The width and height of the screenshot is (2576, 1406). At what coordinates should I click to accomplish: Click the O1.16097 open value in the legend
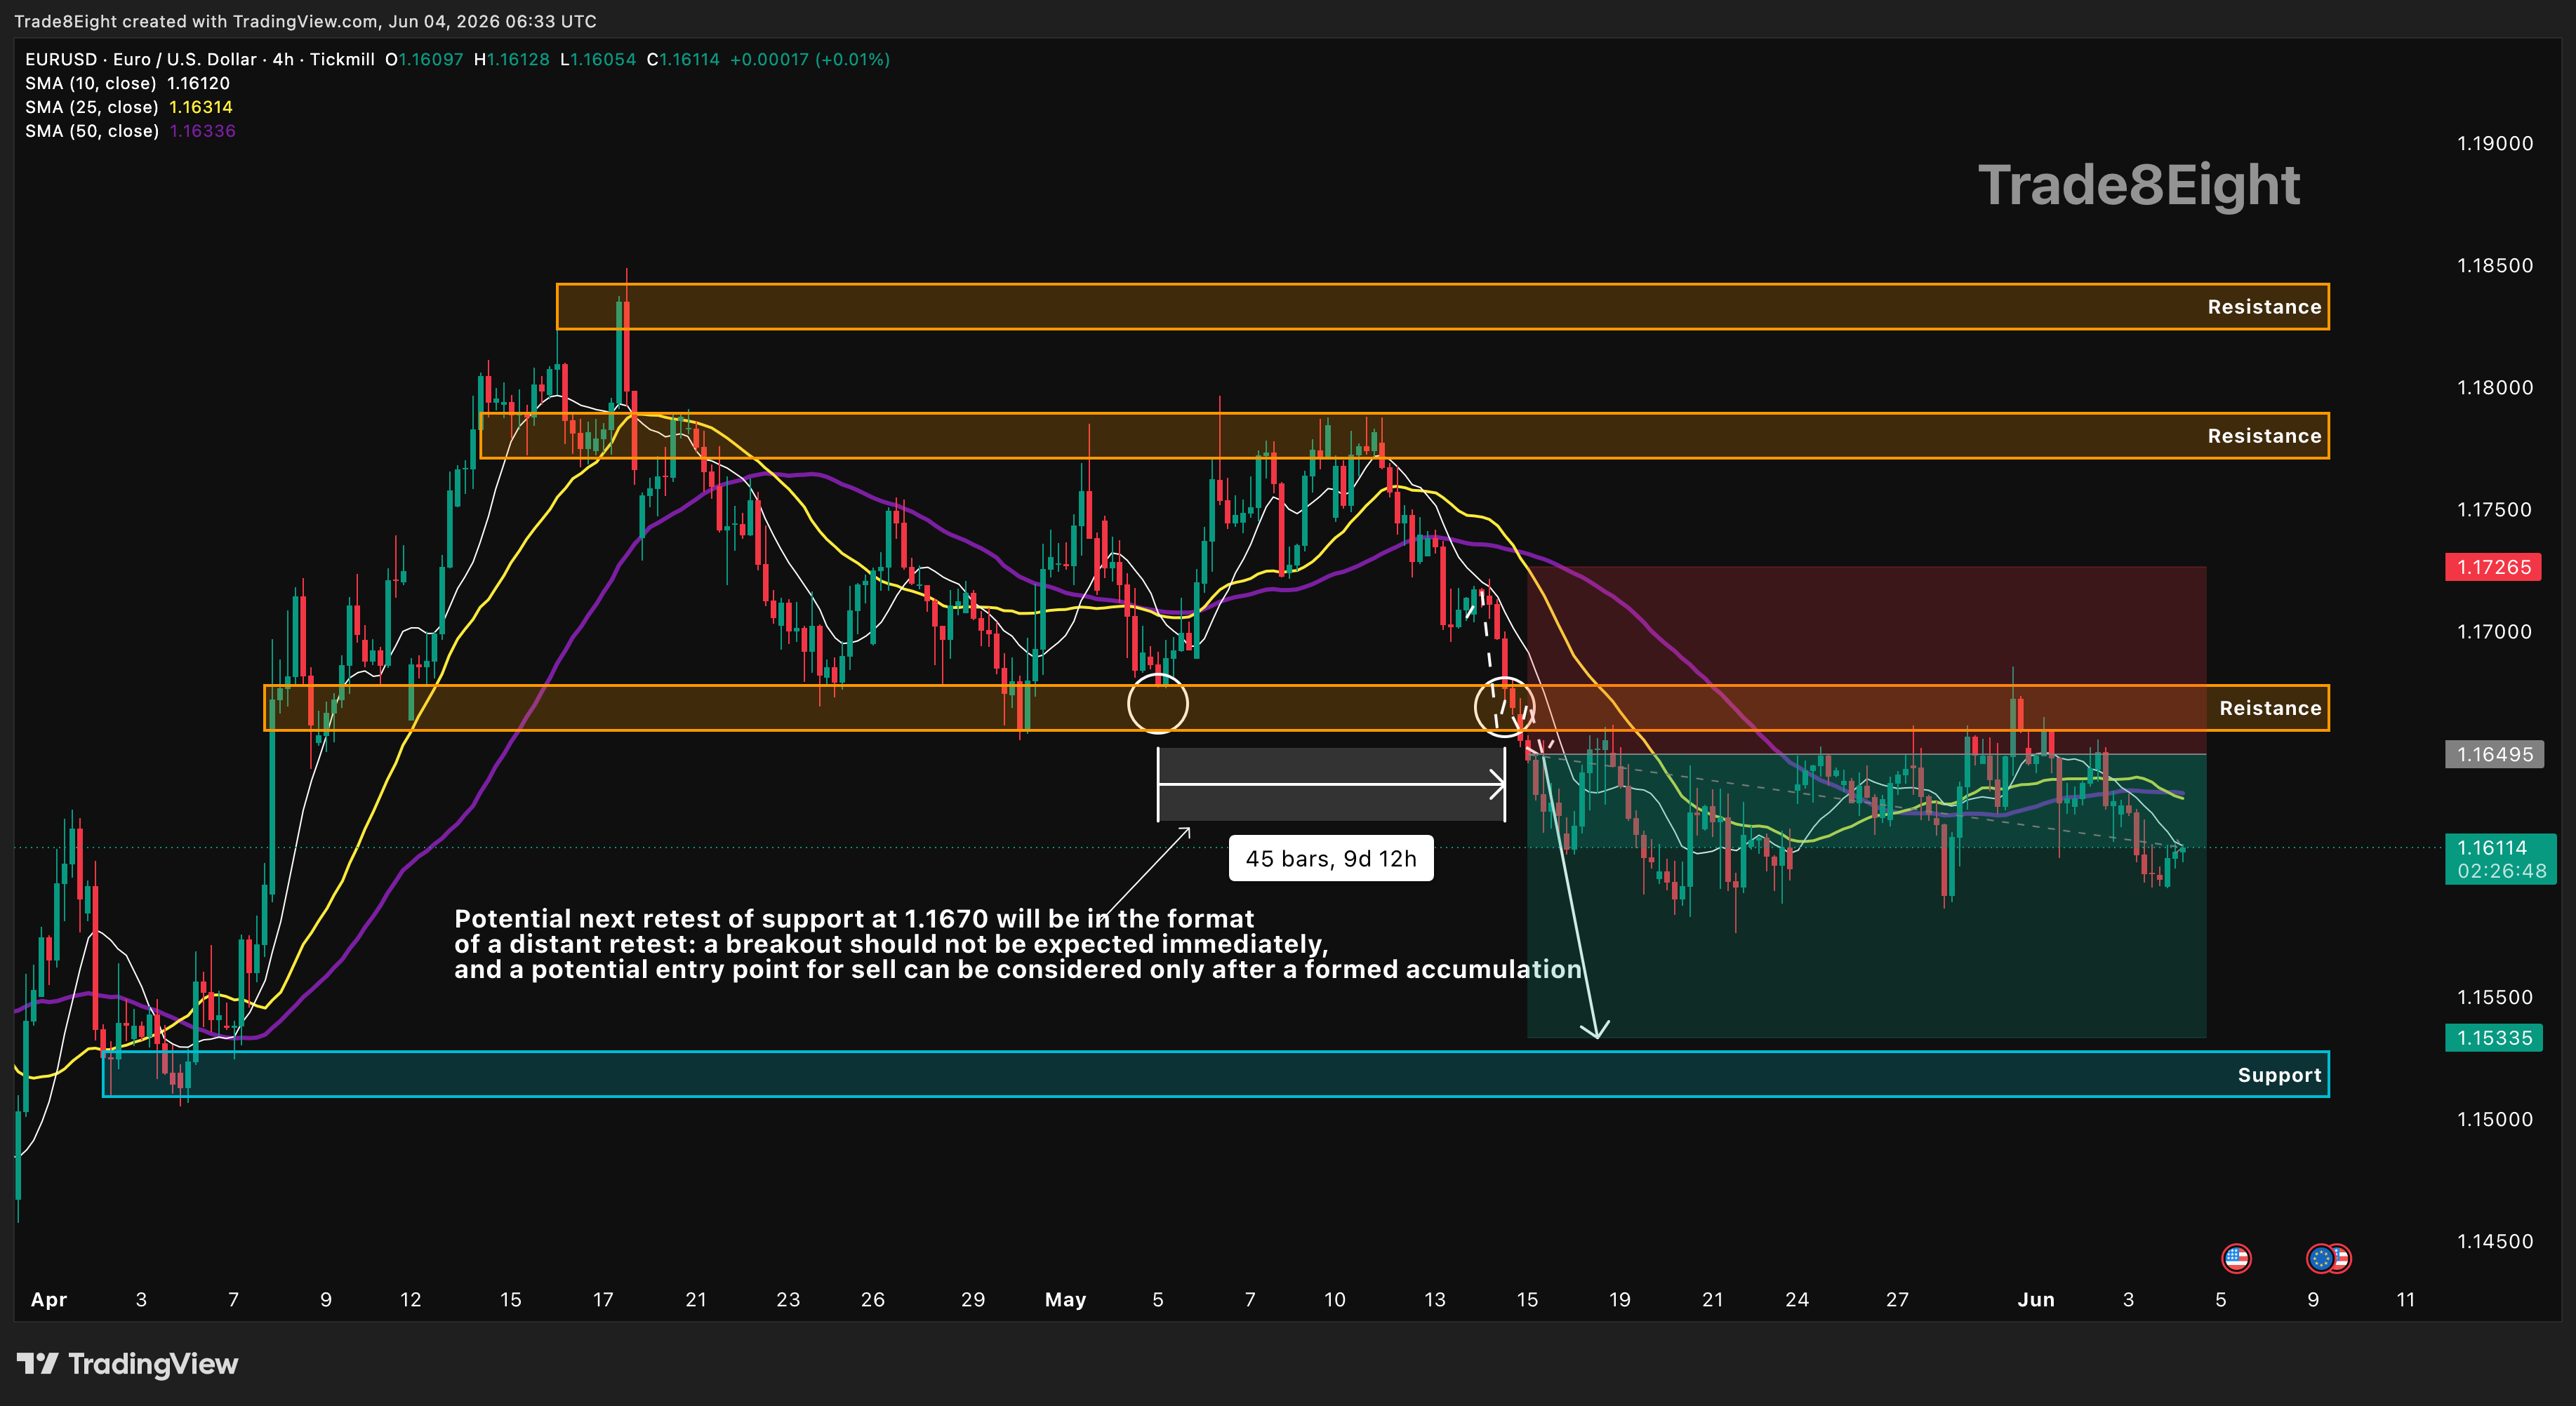425,60
